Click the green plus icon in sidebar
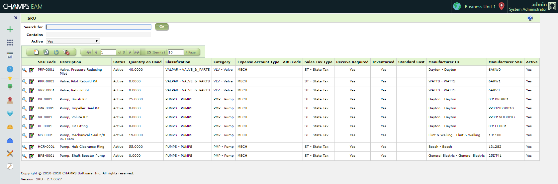Screen dimensions: 558x184 pos(10,30)
